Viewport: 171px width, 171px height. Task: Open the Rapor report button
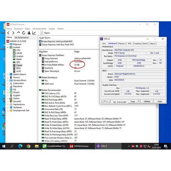[x=45, y=33]
